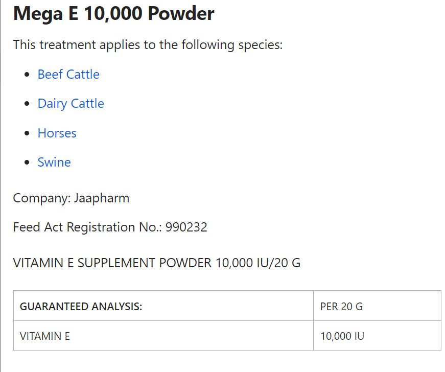Screen dimensions: 445x372
Task: Select the Swine link
Action: pos(54,162)
